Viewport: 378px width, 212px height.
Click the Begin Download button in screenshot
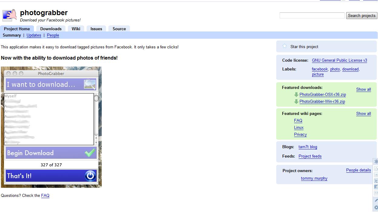point(51,153)
